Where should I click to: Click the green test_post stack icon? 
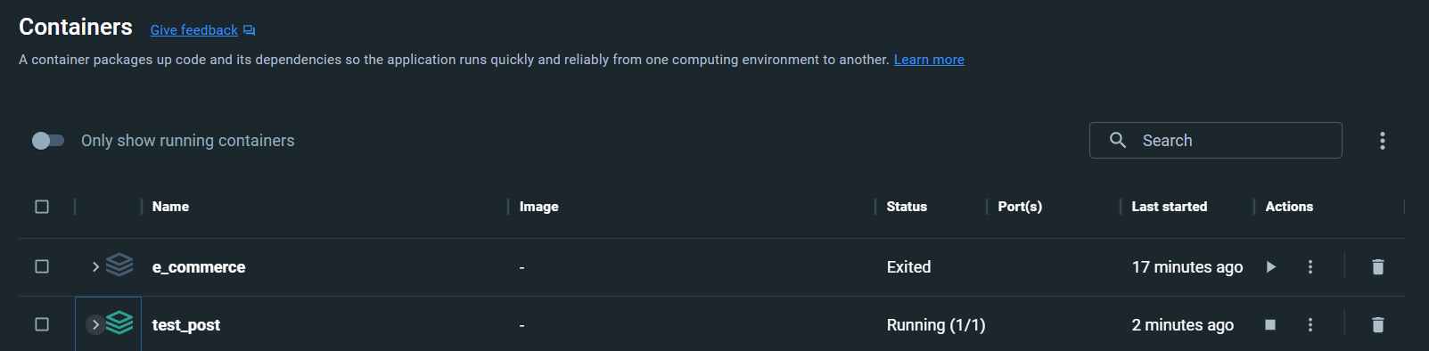click(119, 322)
